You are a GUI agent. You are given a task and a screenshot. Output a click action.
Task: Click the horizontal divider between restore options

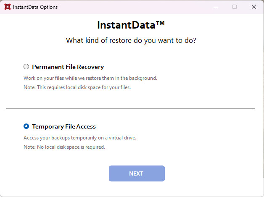(x=130, y=108)
